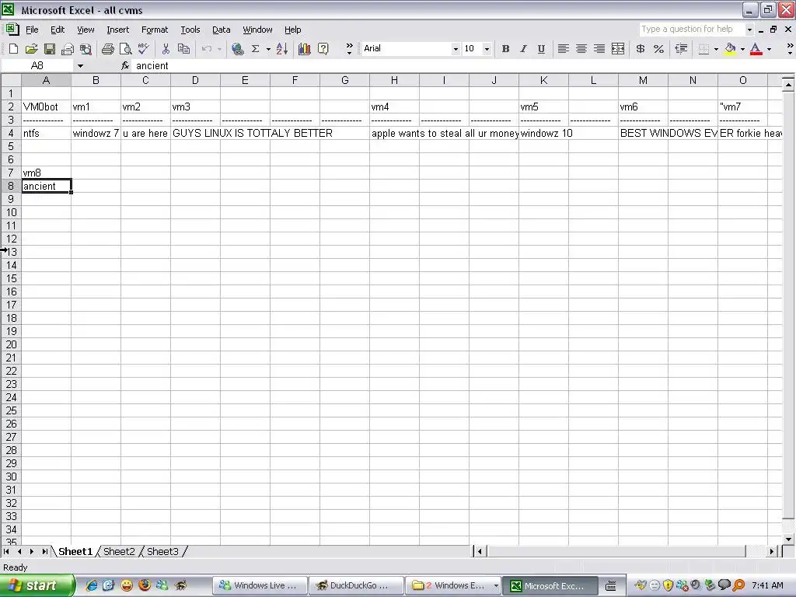Switch to the Windows Live taskbar window
The image size is (796, 597).
coord(260,585)
